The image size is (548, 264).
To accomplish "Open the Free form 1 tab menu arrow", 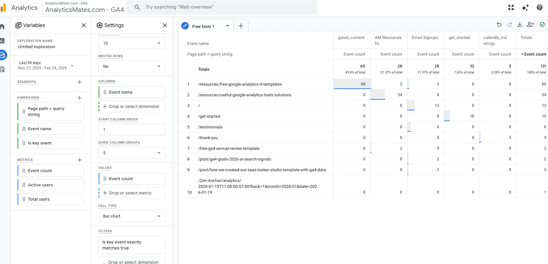I will [227, 26].
